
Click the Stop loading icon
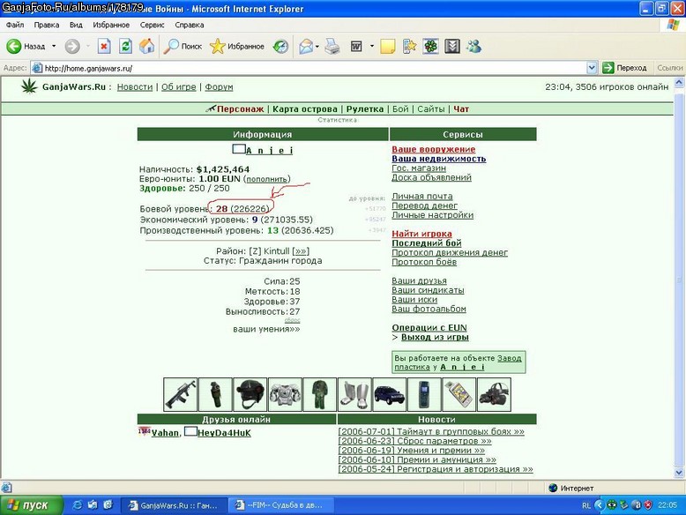pyautogui.click(x=104, y=46)
